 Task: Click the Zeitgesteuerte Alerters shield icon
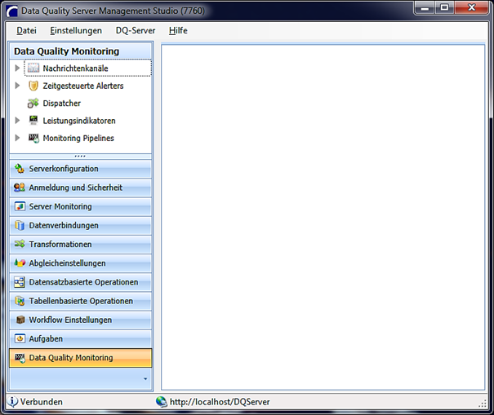33,86
